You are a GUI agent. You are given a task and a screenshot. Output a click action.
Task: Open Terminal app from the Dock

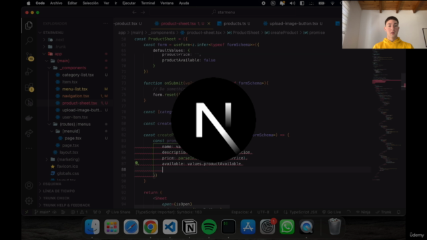(228, 227)
